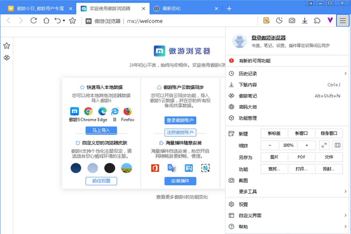351x234 pixels.
Task: Open the notes icon in toolbar
Action: pos(266,20)
